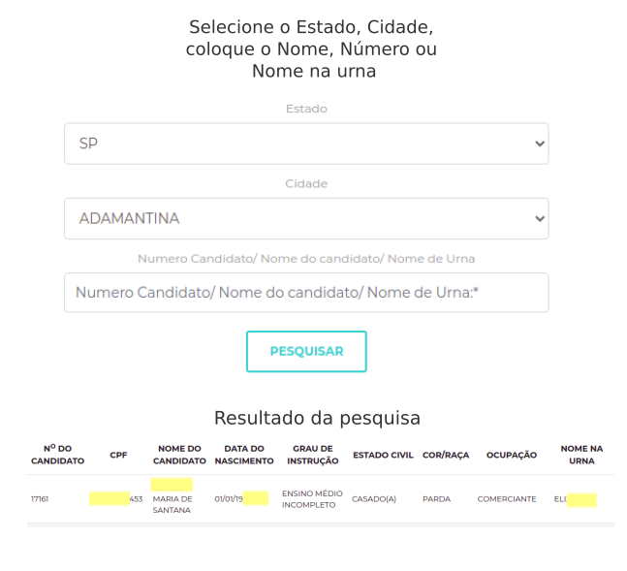Select the ESTADO CIVIL column header
627x571 pixels.
tap(383, 454)
